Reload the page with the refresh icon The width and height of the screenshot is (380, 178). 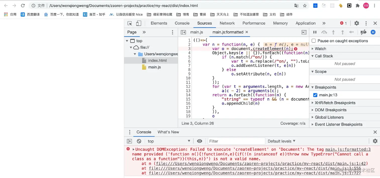point(23,6)
